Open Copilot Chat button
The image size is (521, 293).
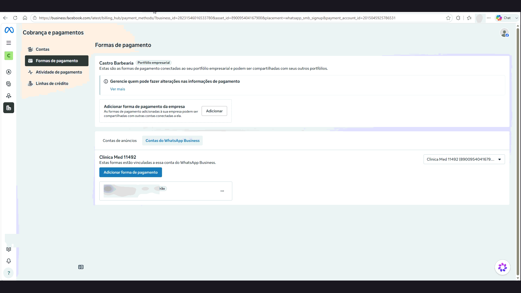coord(504,18)
